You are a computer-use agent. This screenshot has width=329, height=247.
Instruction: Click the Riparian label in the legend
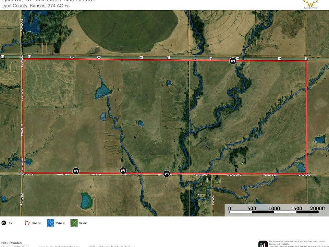(x=82, y=223)
